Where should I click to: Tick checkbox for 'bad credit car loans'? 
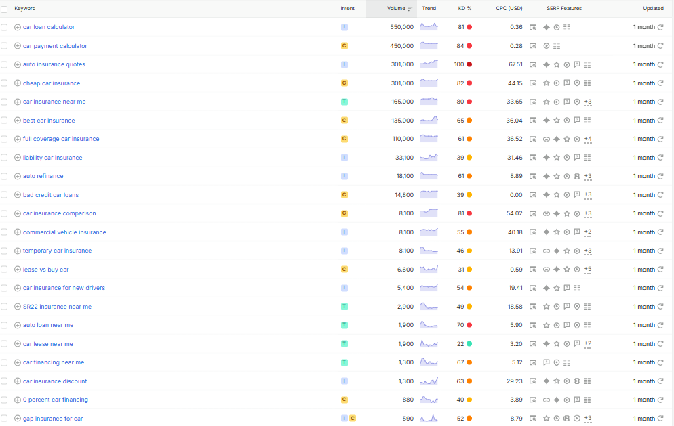pyautogui.click(x=4, y=195)
